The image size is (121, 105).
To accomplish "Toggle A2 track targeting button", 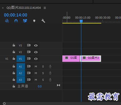I will point(21,73).
